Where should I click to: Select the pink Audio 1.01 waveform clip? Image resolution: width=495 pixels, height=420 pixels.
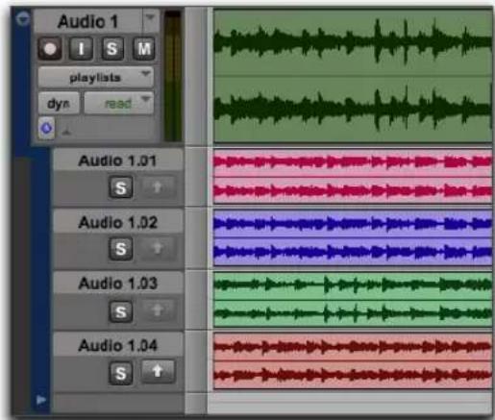click(353, 176)
